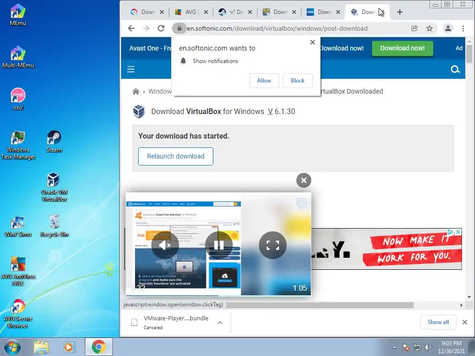
Task: Open the Multi-MEmu desktop shortcut
Action: (x=18, y=57)
